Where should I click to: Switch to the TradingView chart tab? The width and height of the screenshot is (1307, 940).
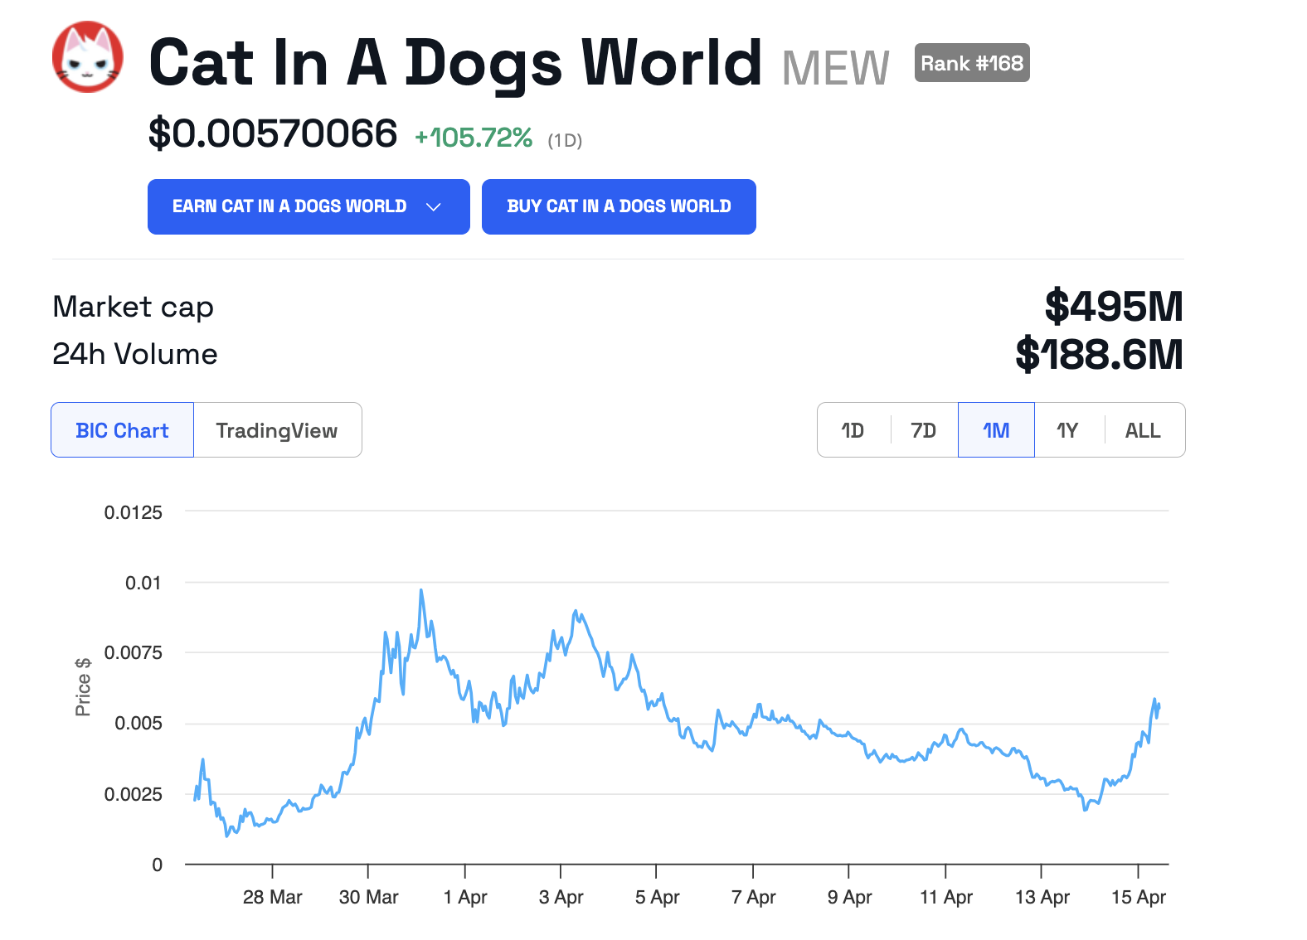point(277,430)
